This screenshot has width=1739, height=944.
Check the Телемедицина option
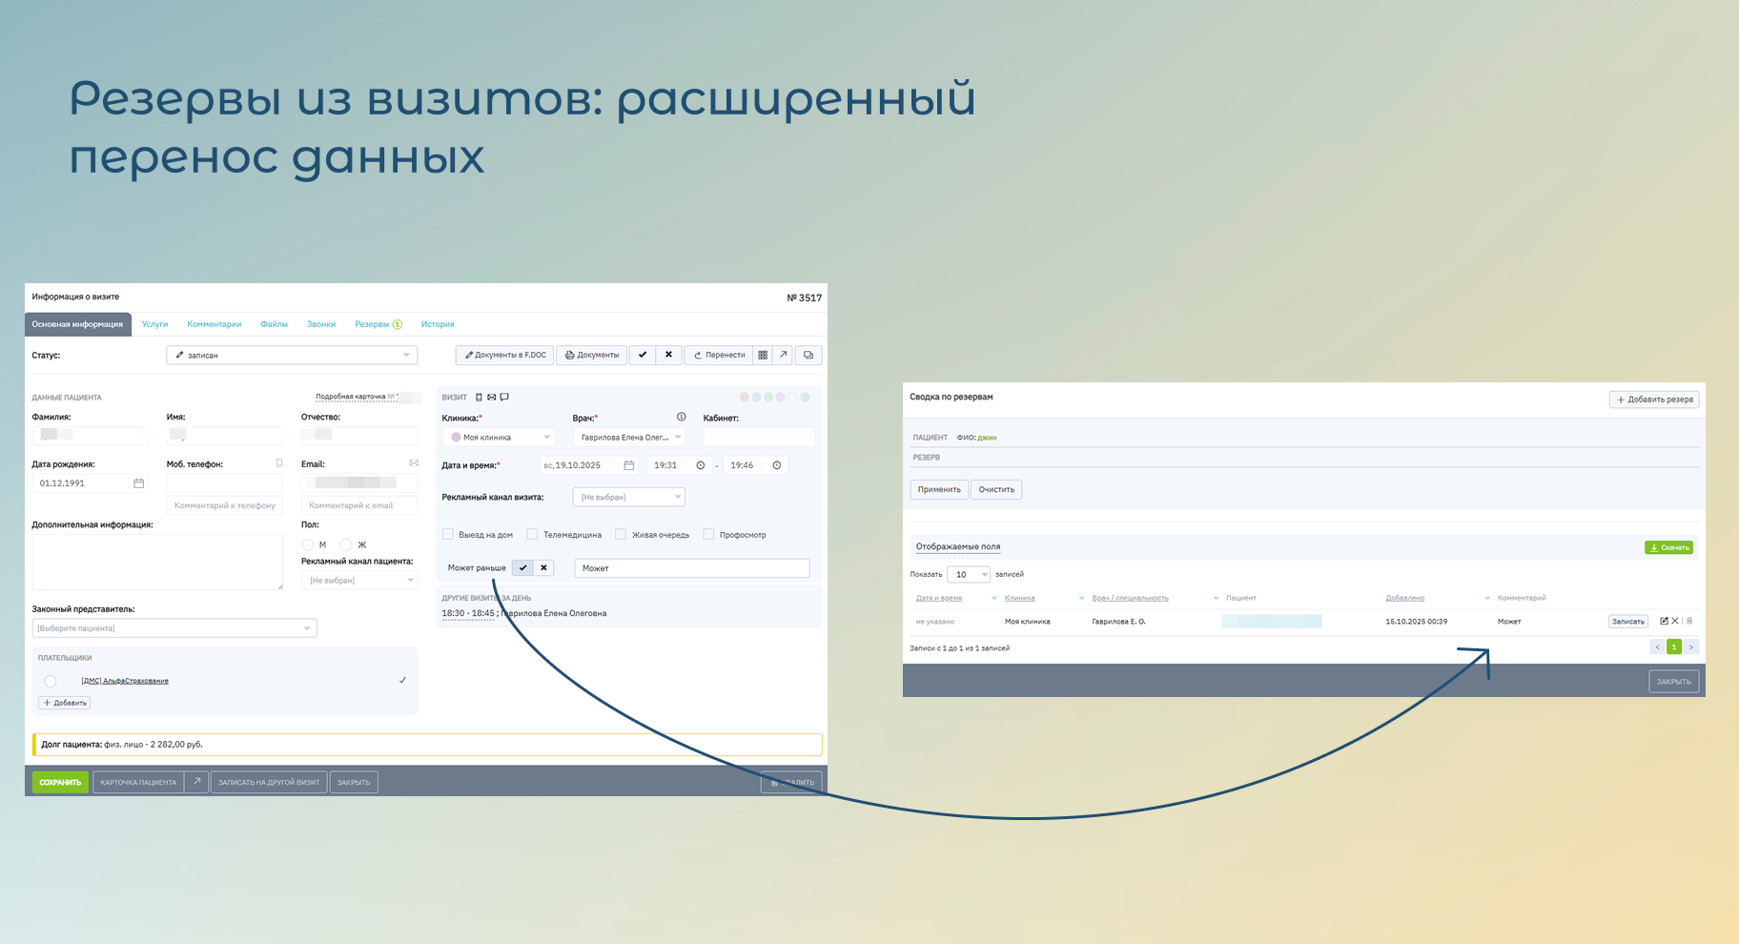click(x=533, y=535)
